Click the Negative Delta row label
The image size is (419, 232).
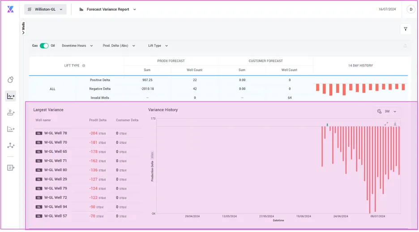point(100,89)
